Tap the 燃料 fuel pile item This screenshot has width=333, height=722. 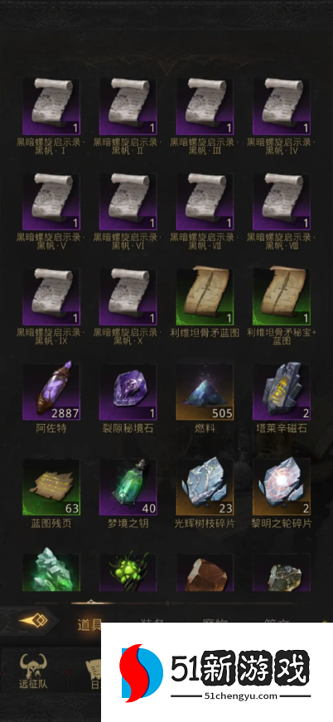[x=205, y=391]
